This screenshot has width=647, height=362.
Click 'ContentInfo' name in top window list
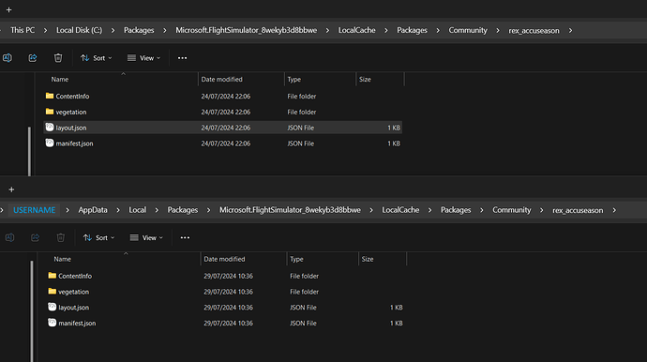[x=72, y=97]
